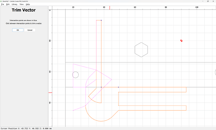This screenshot has width=216, height=130.
Task: Click the Carbide Create app icon in title bar
Action: pos(1,1)
